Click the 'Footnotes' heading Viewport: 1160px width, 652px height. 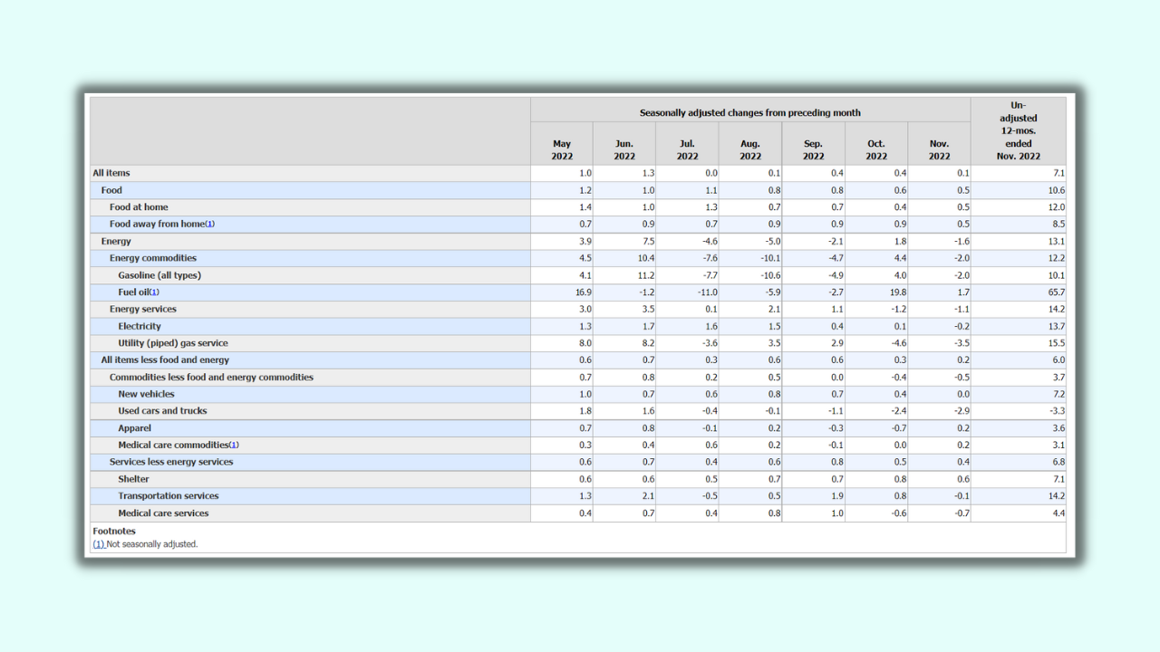tap(114, 532)
